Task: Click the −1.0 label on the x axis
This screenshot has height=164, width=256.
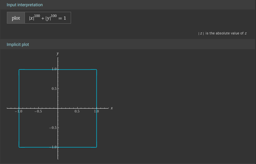Action: [18, 112]
